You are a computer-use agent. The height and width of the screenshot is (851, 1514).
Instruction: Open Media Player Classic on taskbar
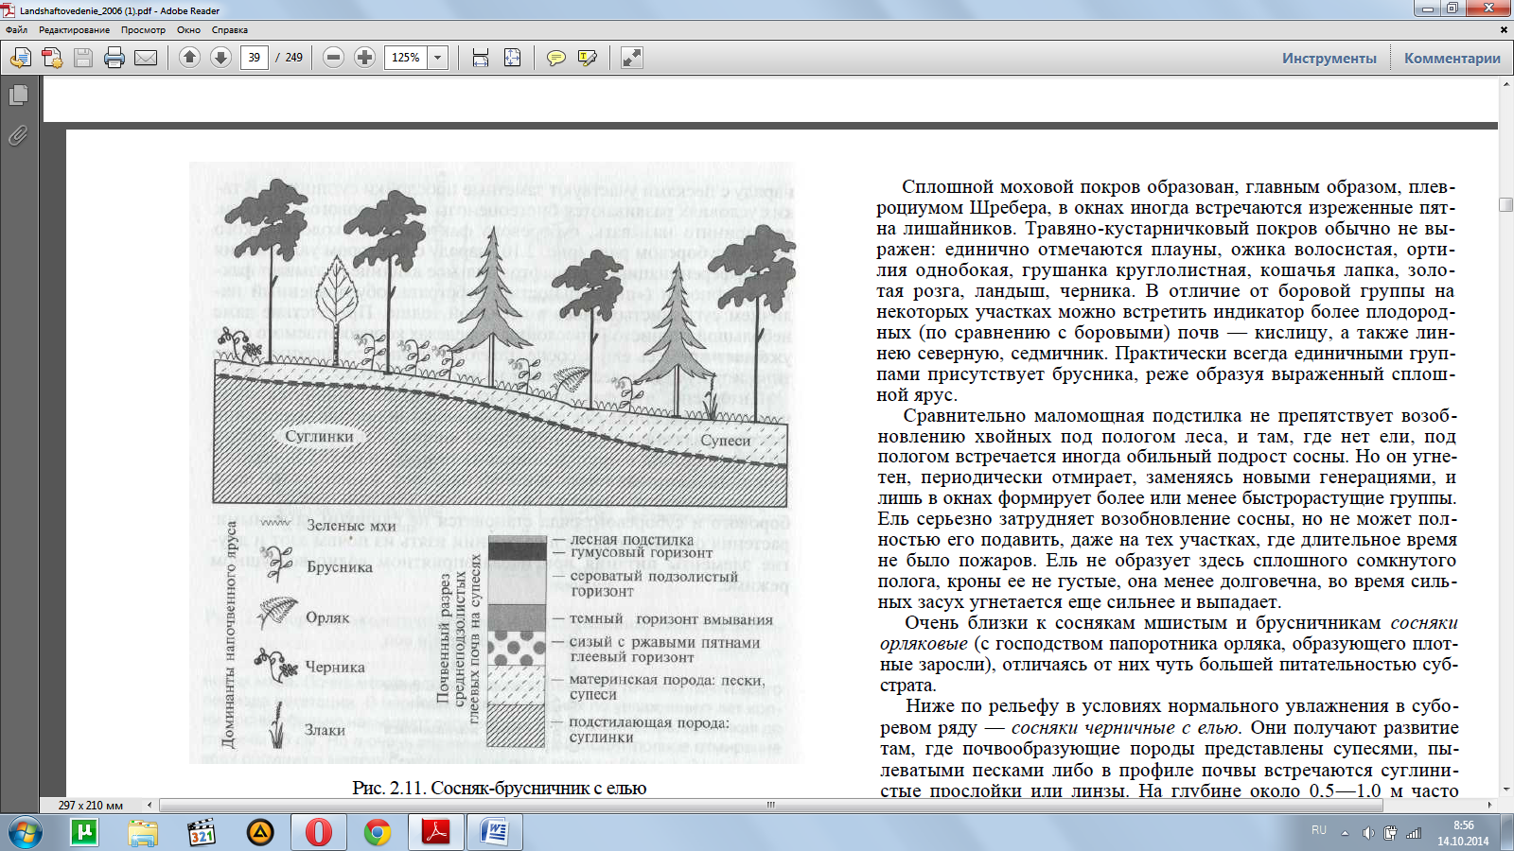pyautogui.click(x=202, y=833)
